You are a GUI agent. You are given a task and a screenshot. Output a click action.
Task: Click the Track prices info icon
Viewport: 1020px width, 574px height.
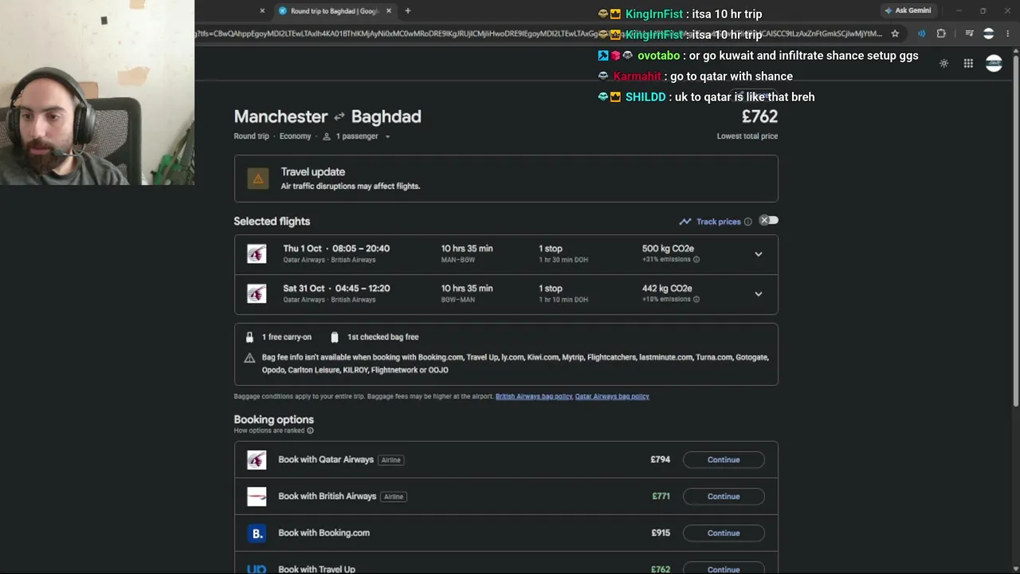(747, 222)
